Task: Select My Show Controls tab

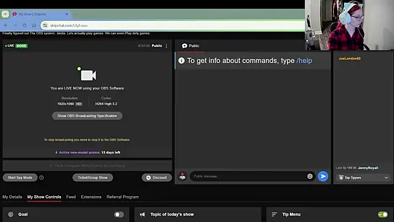Action: point(44,197)
